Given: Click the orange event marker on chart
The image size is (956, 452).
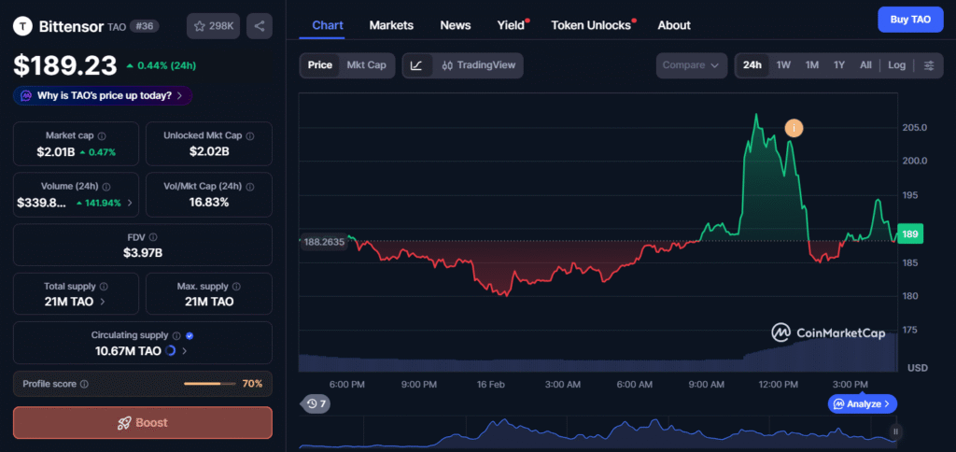Looking at the screenshot, I should tap(794, 127).
